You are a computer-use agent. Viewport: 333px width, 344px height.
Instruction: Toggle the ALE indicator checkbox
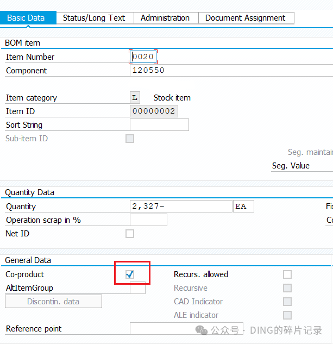pyautogui.click(x=287, y=315)
